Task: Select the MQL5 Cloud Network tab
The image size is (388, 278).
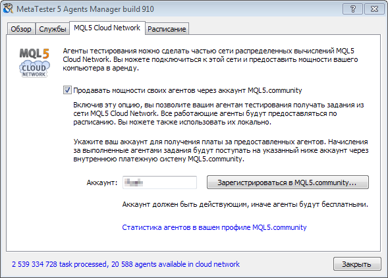Action: click(x=107, y=28)
